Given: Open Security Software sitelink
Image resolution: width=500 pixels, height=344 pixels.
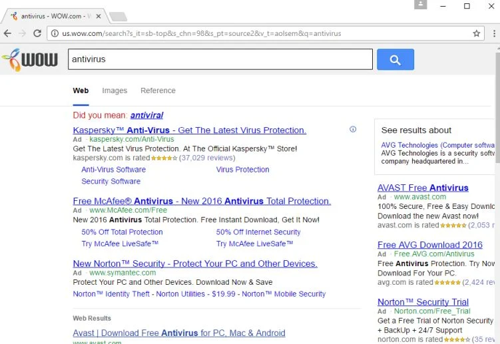Looking at the screenshot, I should point(111,182).
